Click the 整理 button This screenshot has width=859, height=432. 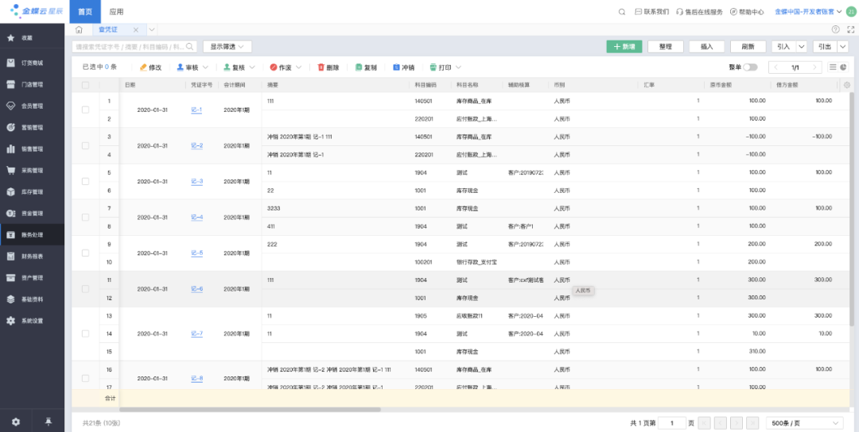coord(666,47)
